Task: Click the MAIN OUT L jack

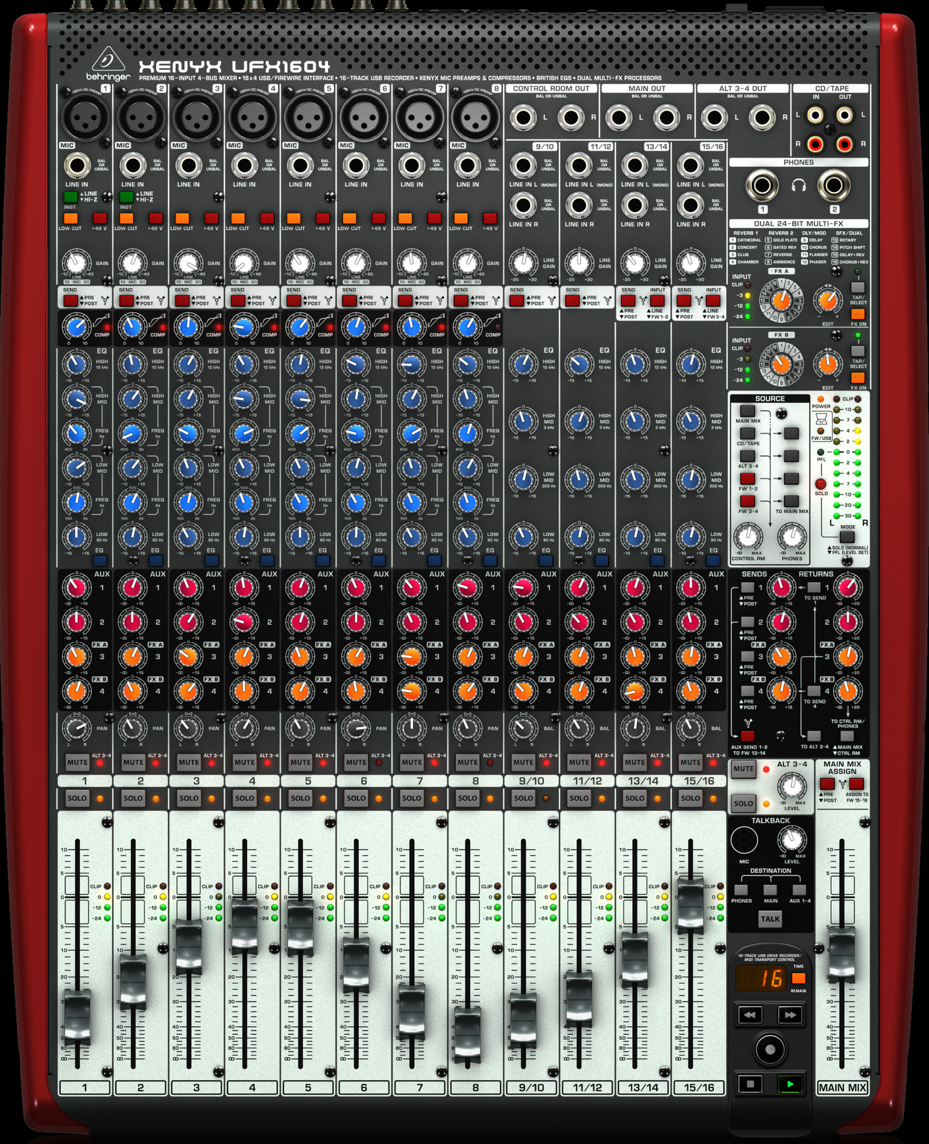Action: tap(618, 118)
